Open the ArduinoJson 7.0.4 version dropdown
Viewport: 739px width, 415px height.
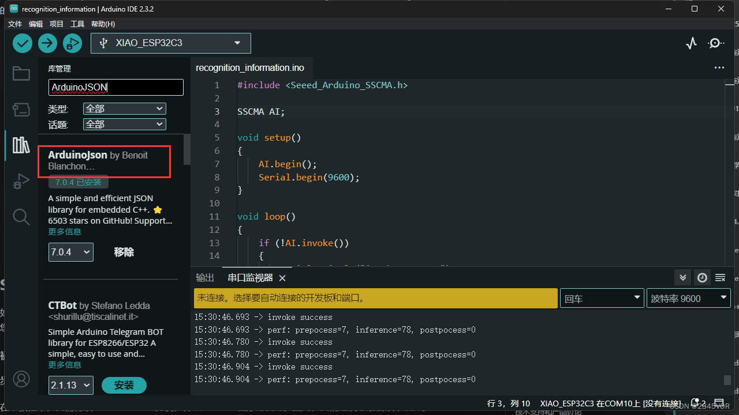70,252
